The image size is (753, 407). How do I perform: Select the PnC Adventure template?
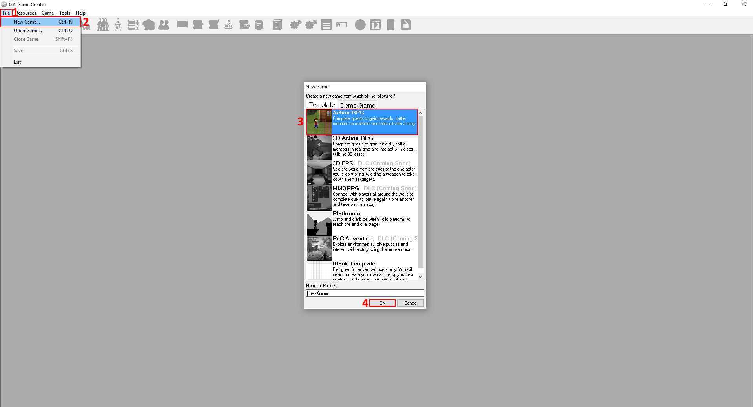(x=362, y=247)
